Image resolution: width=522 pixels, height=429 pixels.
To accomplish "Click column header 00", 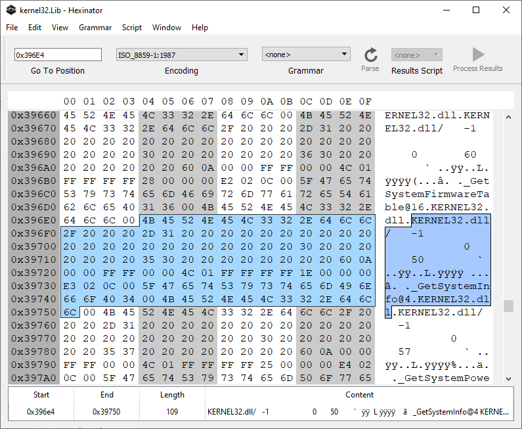I will (70, 101).
